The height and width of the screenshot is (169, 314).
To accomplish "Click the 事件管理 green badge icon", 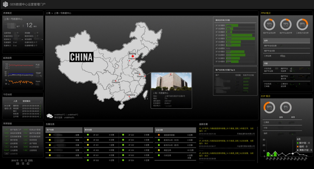I will click(7, 140).
